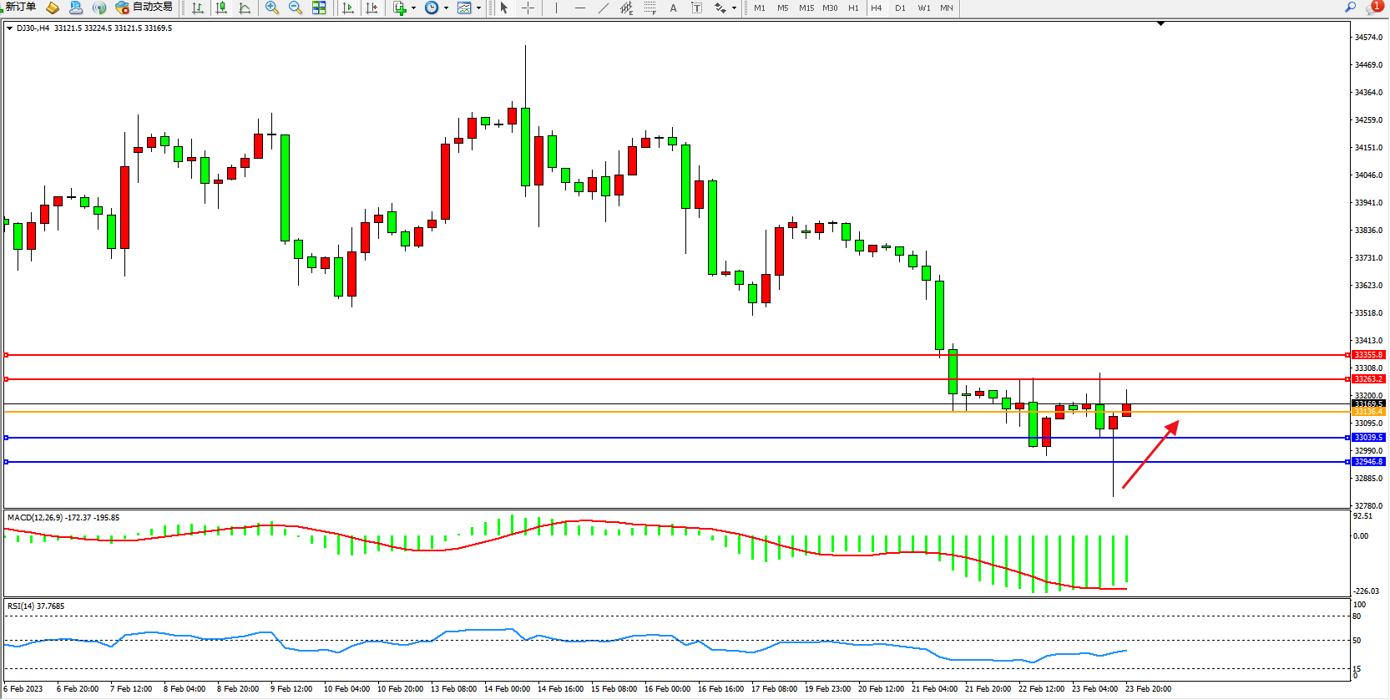Click the New Order (新订单) button
1390x700 pixels.
point(20,8)
